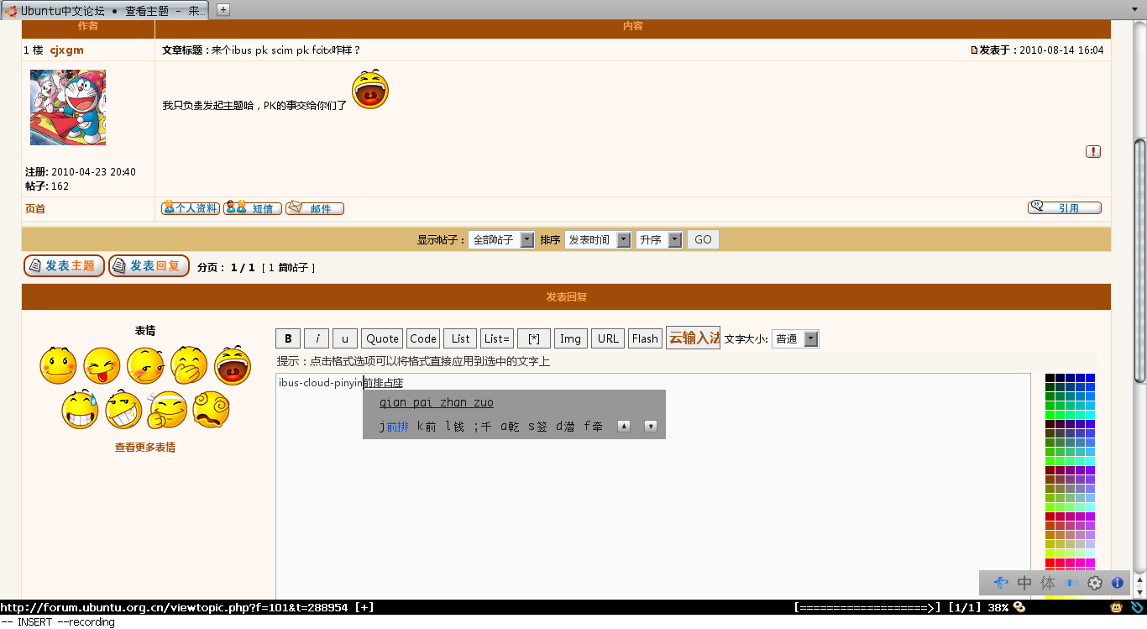
Task: Apply underline with the u button
Action: [x=345, y=338]
